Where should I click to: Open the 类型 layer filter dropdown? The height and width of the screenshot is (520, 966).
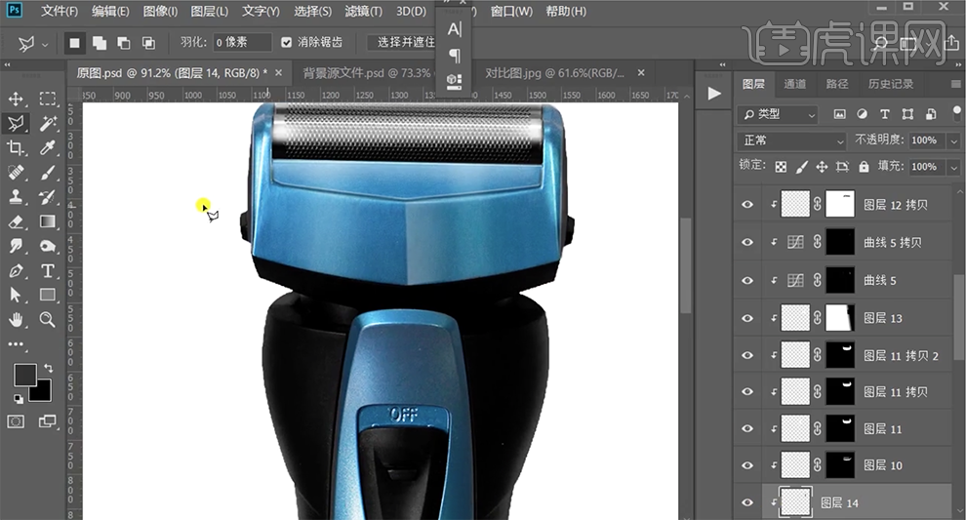[779, 114]
